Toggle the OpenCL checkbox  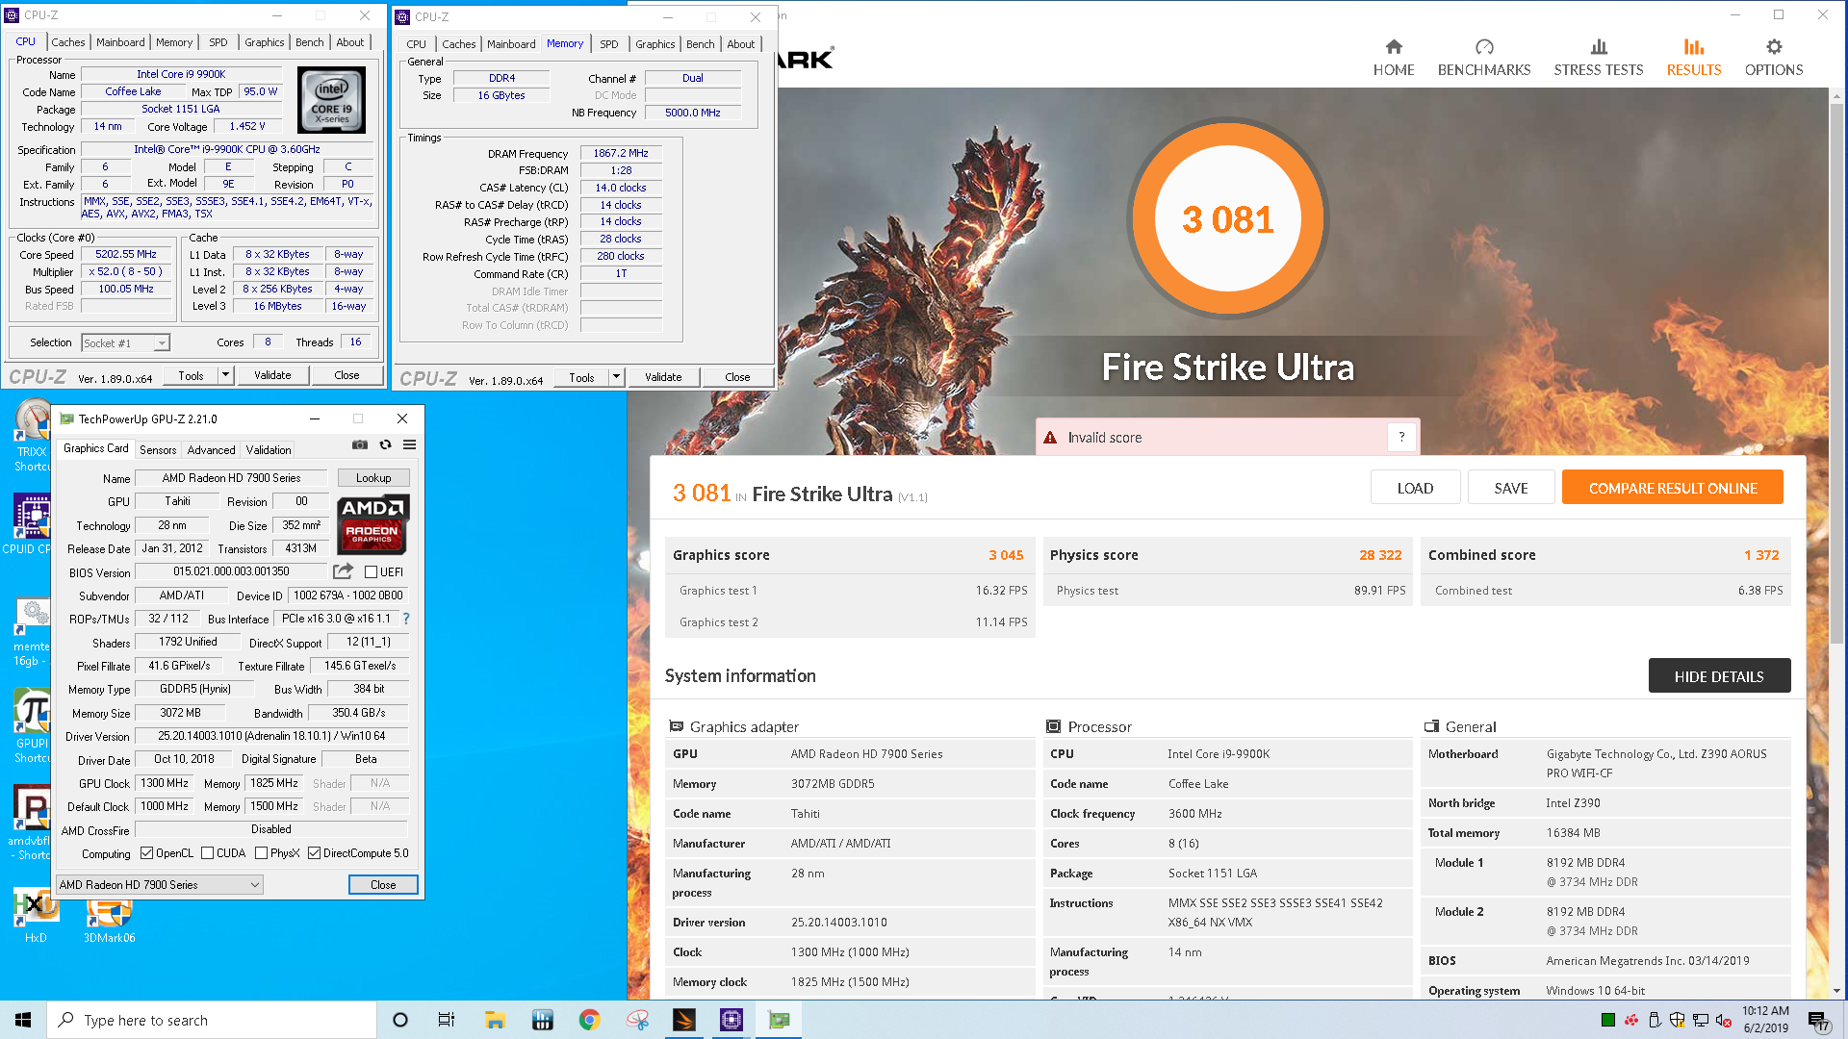click(146, 853)
